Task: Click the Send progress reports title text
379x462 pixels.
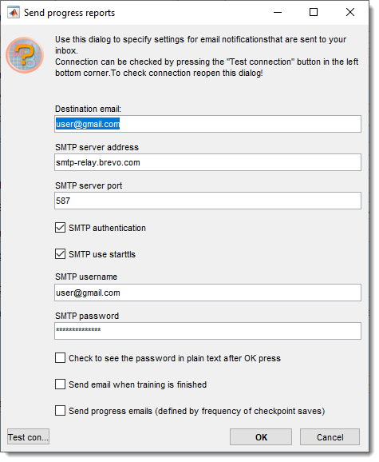Action: pyautogui.click(x=69, y=13)
